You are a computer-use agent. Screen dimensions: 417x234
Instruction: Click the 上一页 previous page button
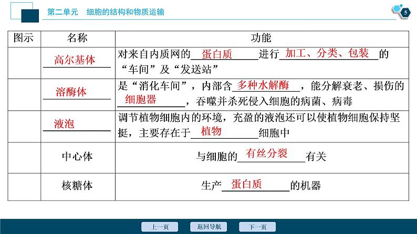(x=160, y=227)
